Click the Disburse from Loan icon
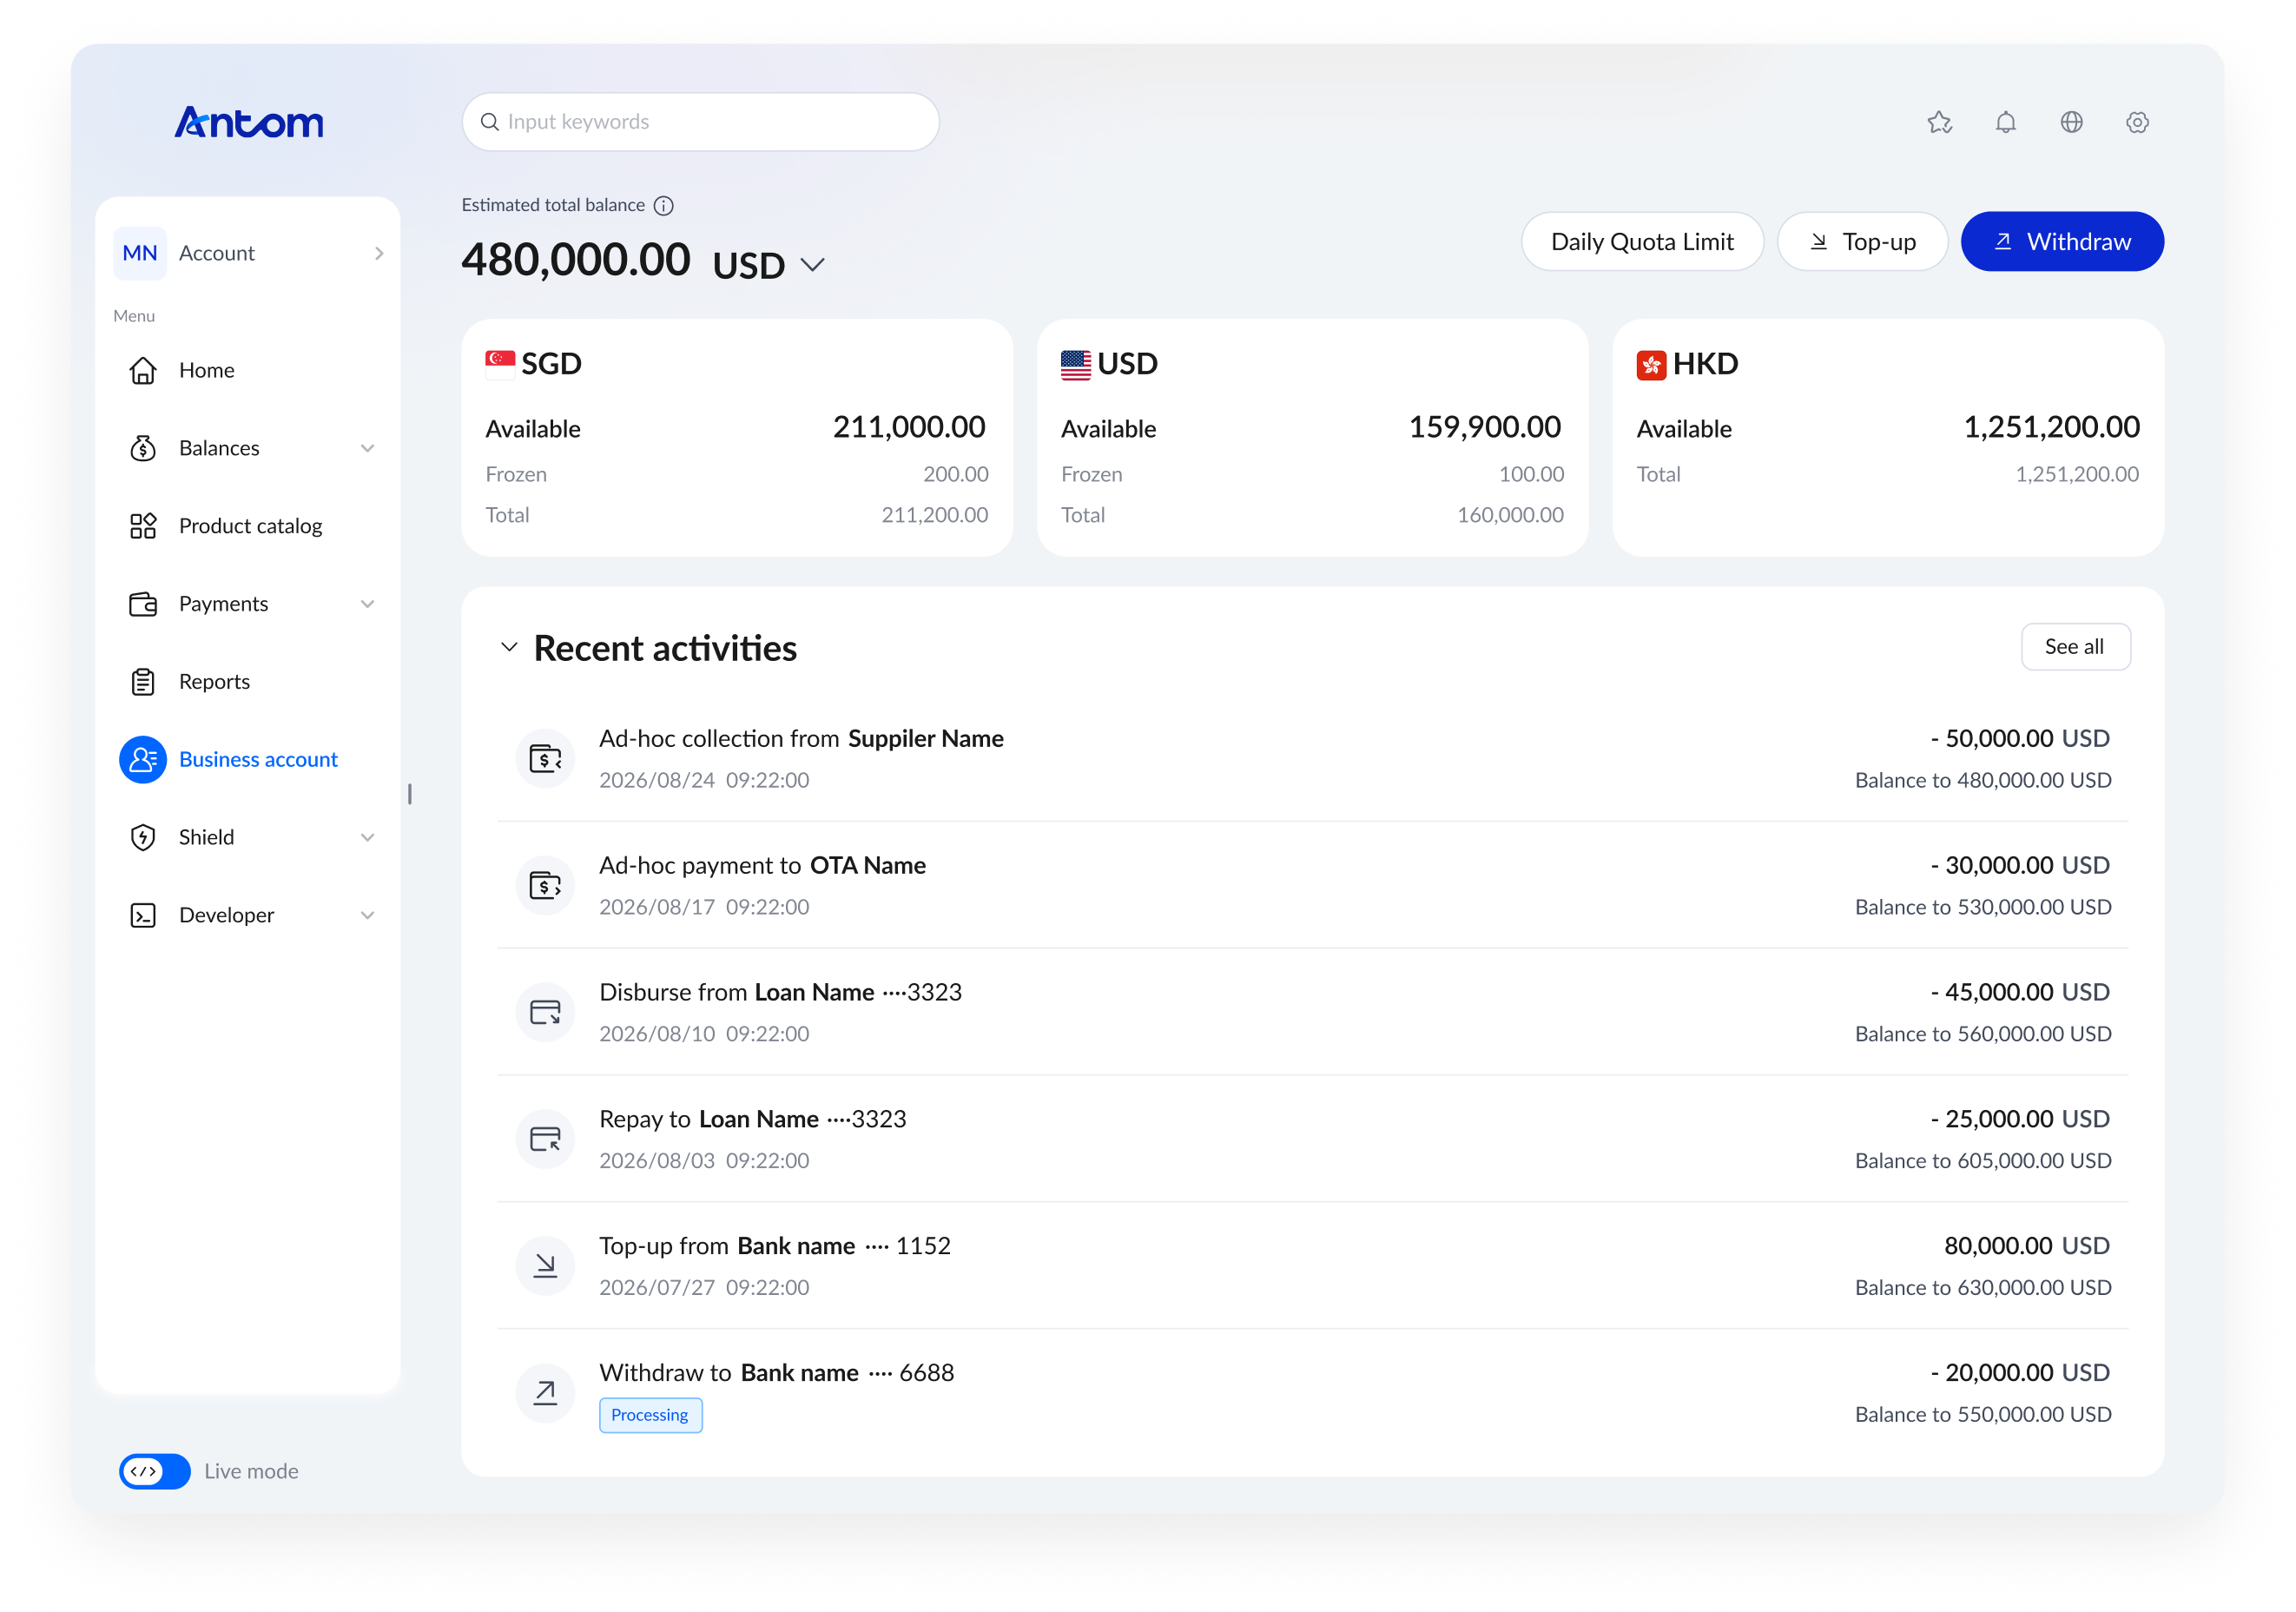Screen dimensions: 2296x1612 click(545, 1012)
